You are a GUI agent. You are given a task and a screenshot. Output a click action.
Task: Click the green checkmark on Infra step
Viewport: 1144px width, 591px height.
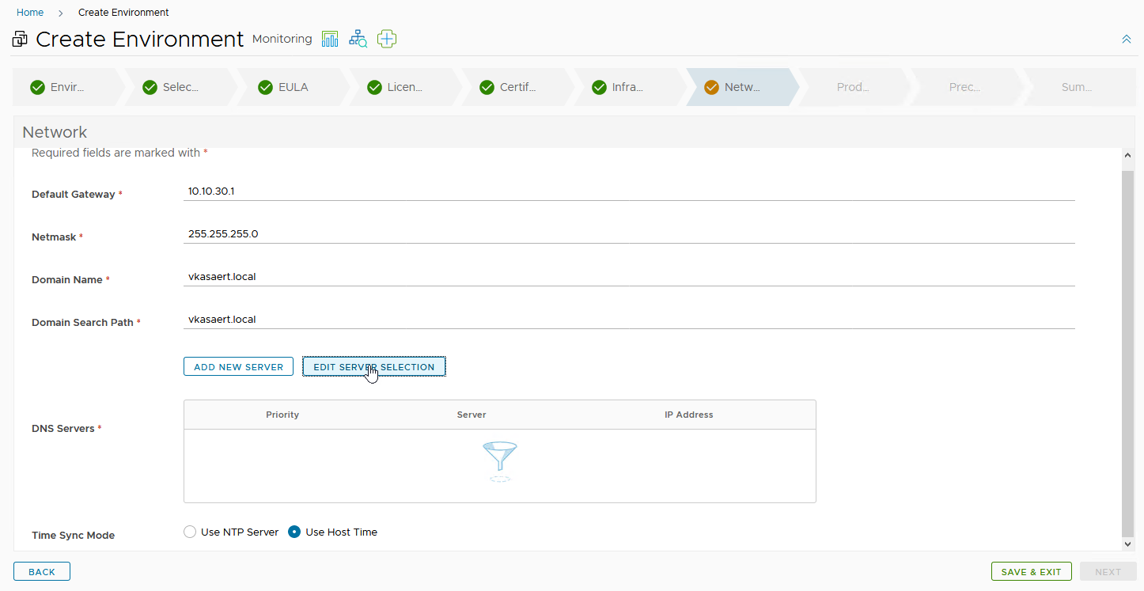(599, 87)
